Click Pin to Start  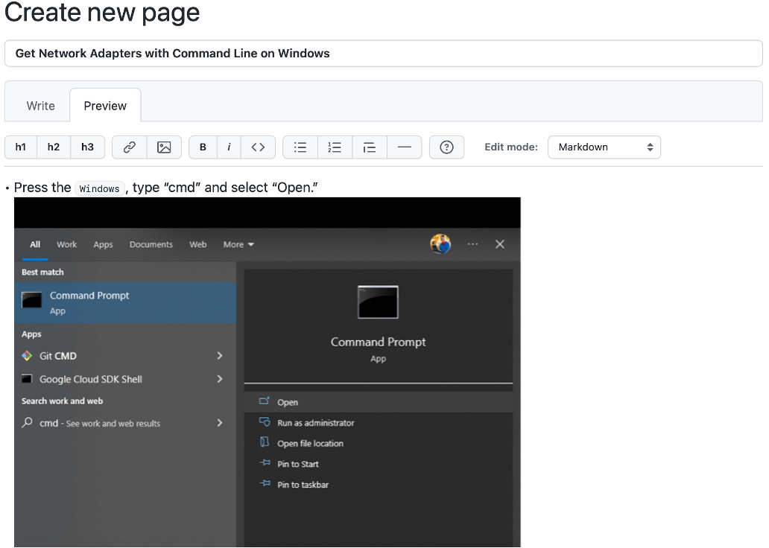point(298,464)
